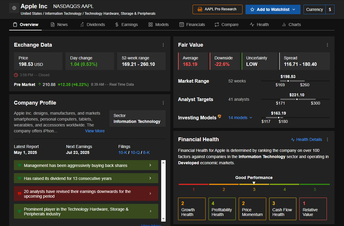344x226 pixels.
Task: Open Fair Value three-dot options menu
Action: pyautogui.click(x=327, y=45)
